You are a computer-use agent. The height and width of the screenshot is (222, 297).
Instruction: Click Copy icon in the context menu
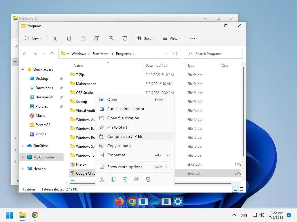pyautogui.click(x=113, y=179)
